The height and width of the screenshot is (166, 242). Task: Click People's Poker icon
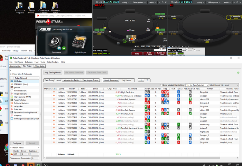[x=12, y=100]
